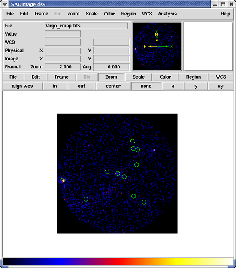Minimize the SAOImage ds9 window

[215, 4]
